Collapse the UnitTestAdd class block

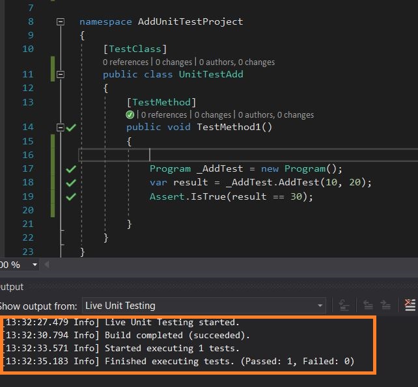pos(61,74)
